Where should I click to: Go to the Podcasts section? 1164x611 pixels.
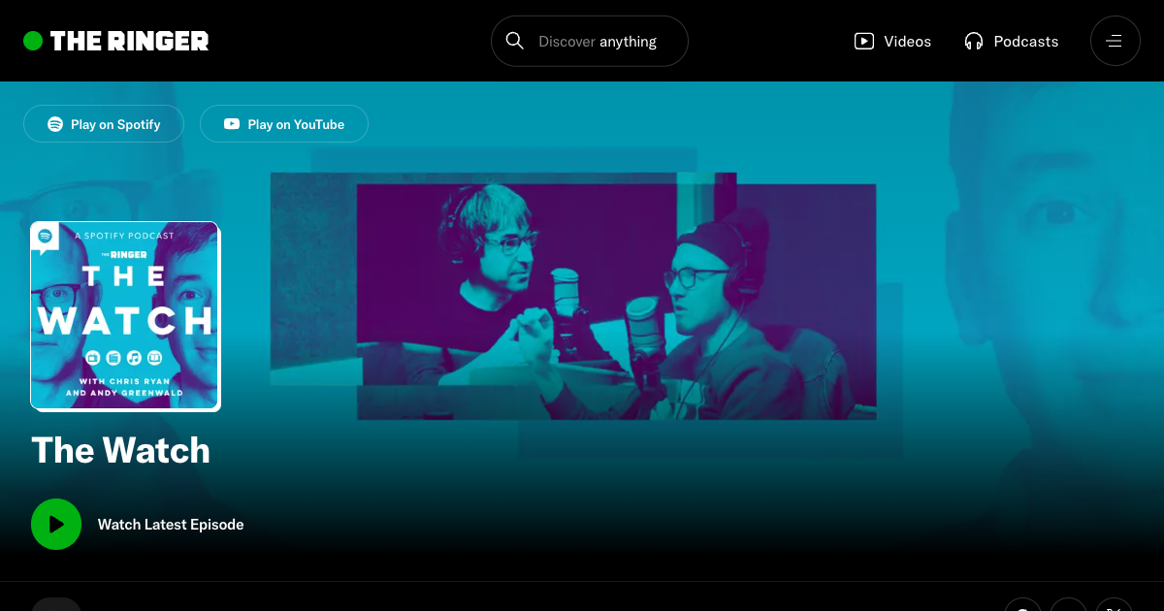pyautogui.click(x=1025, y=42)
